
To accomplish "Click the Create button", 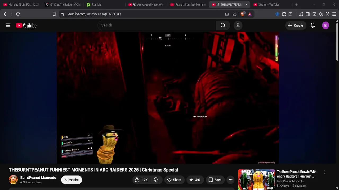I will tap(295, 25).
